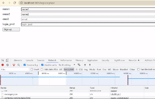Screen dimensions: 155x99
Task: Click the browser address bar URL
Action: (x=40, y=3)
